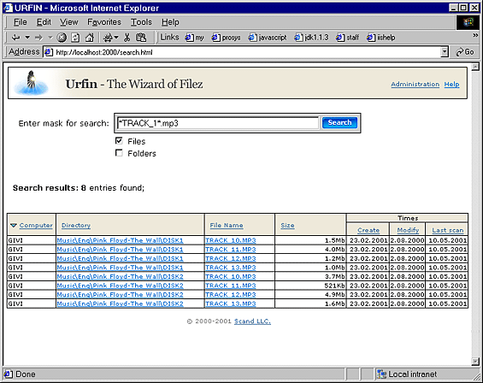Open the View menu
Viewport: 483px width, 383px height.
69,22
